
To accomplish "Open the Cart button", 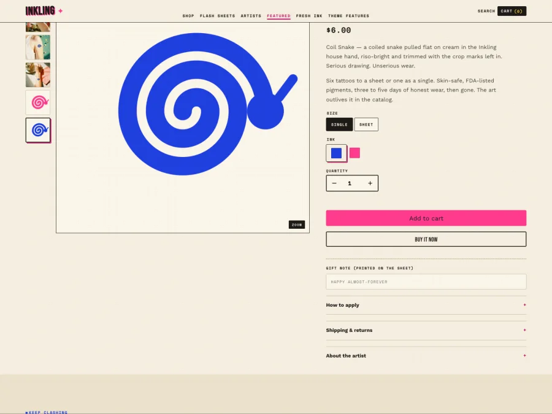I will click(512, 11).
